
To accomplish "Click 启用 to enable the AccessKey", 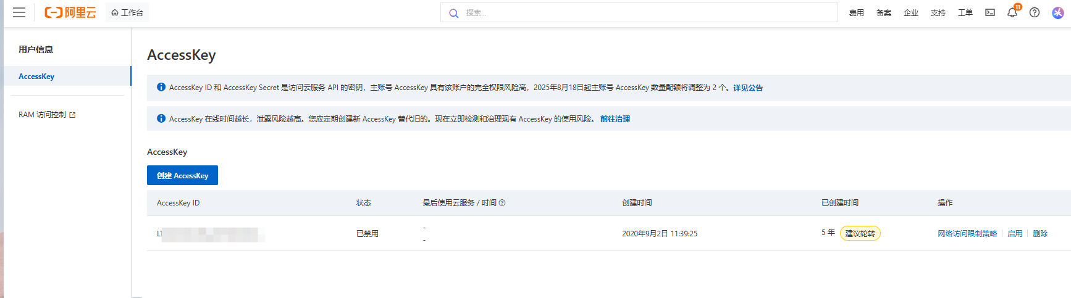I will (1014, 234).
